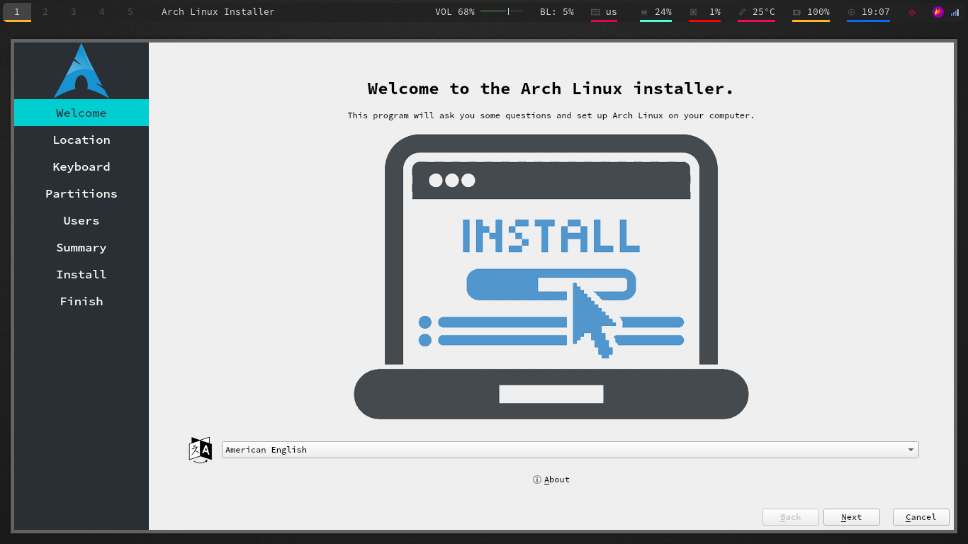Select the Keyboard step in sidebar
The height and width of the screenshot is (544, 968).
coord(81,166)
